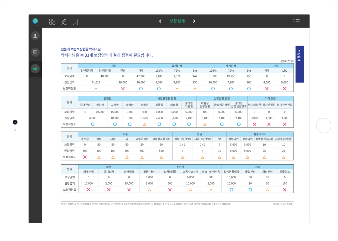Viewport: 338px width, 241px height.
Task: Click the orange triangle under 뇌혈관
Action: coord(144,125)
